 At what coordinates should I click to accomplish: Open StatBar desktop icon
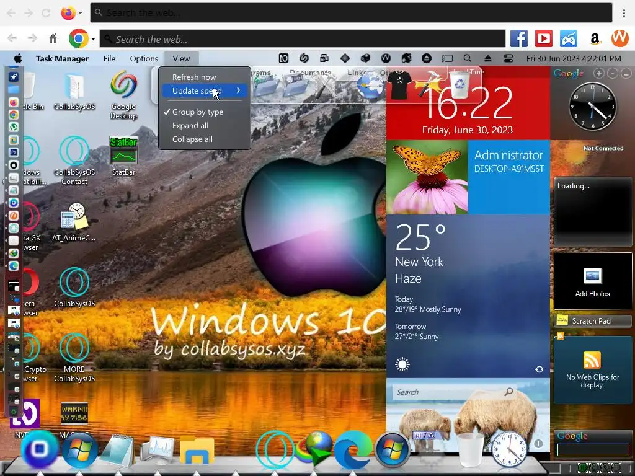[x=123, y=156]
